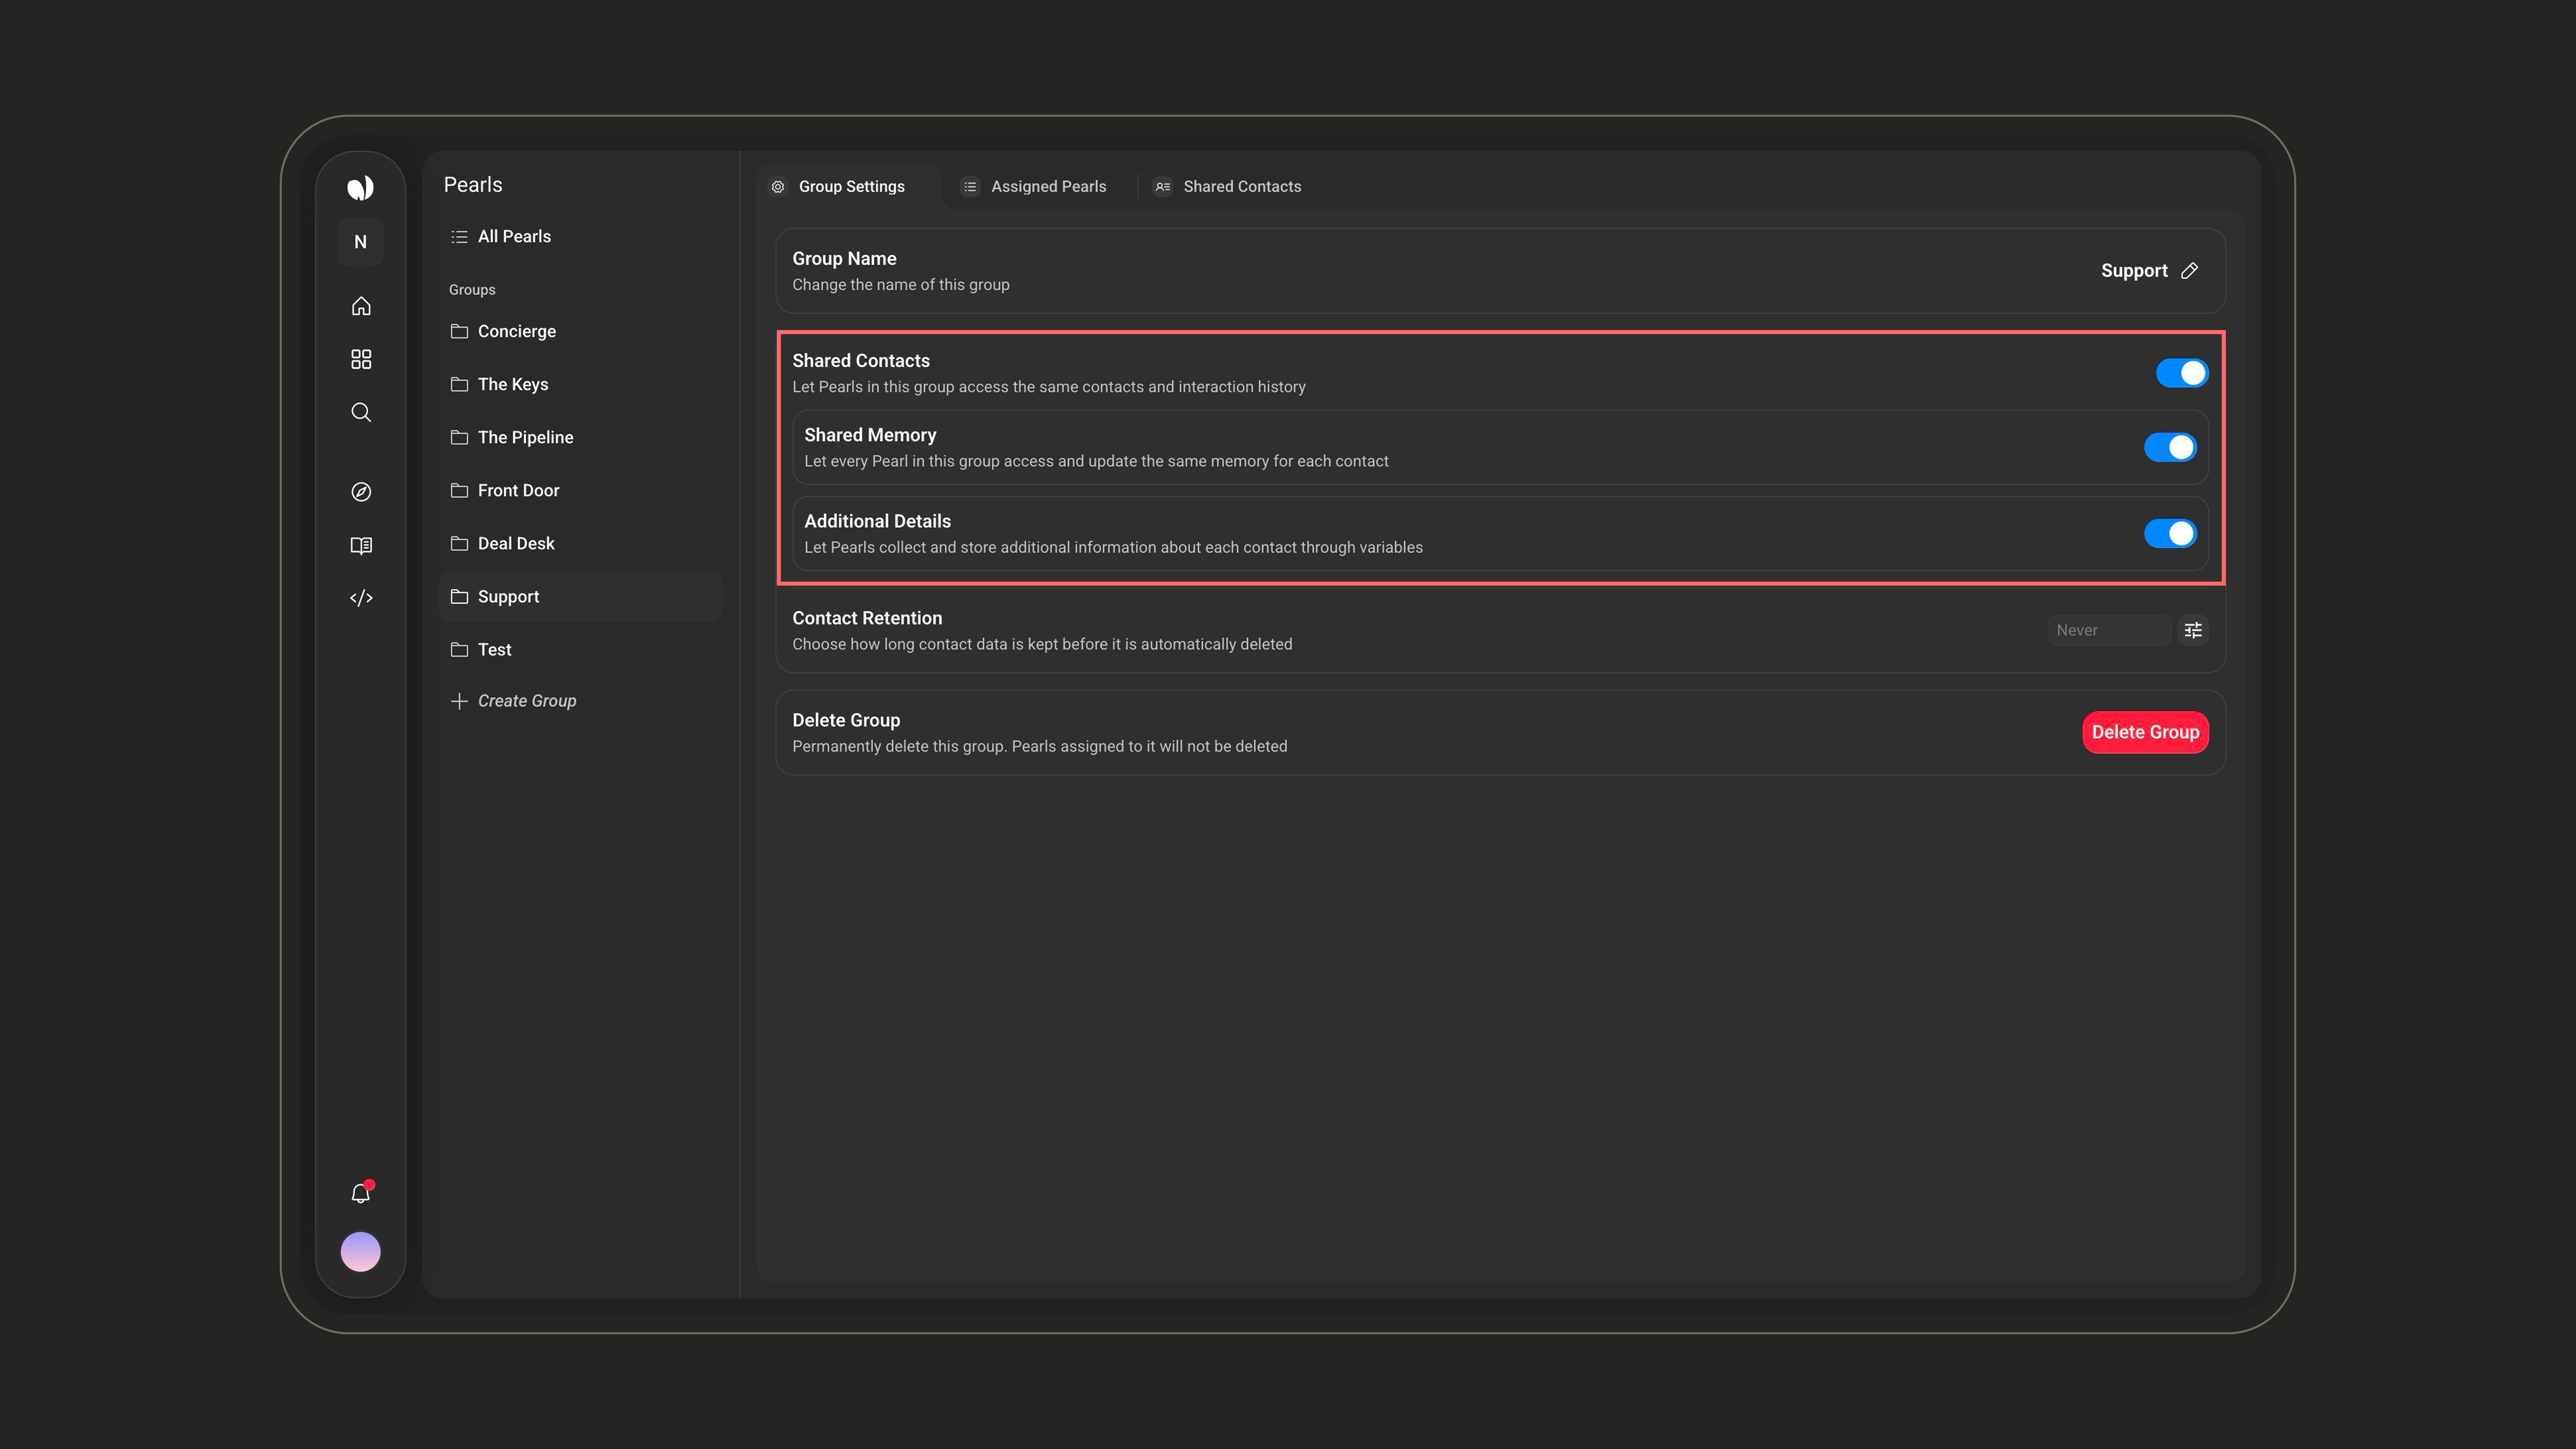
Task: Select the Support group
Action: (x=580, y=596)
